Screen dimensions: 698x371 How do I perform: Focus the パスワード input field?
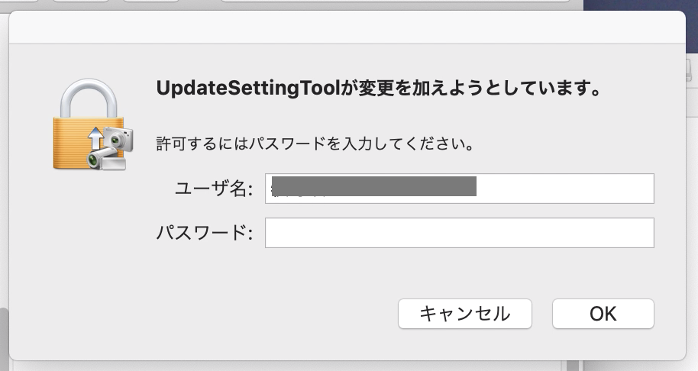[459, 233]
